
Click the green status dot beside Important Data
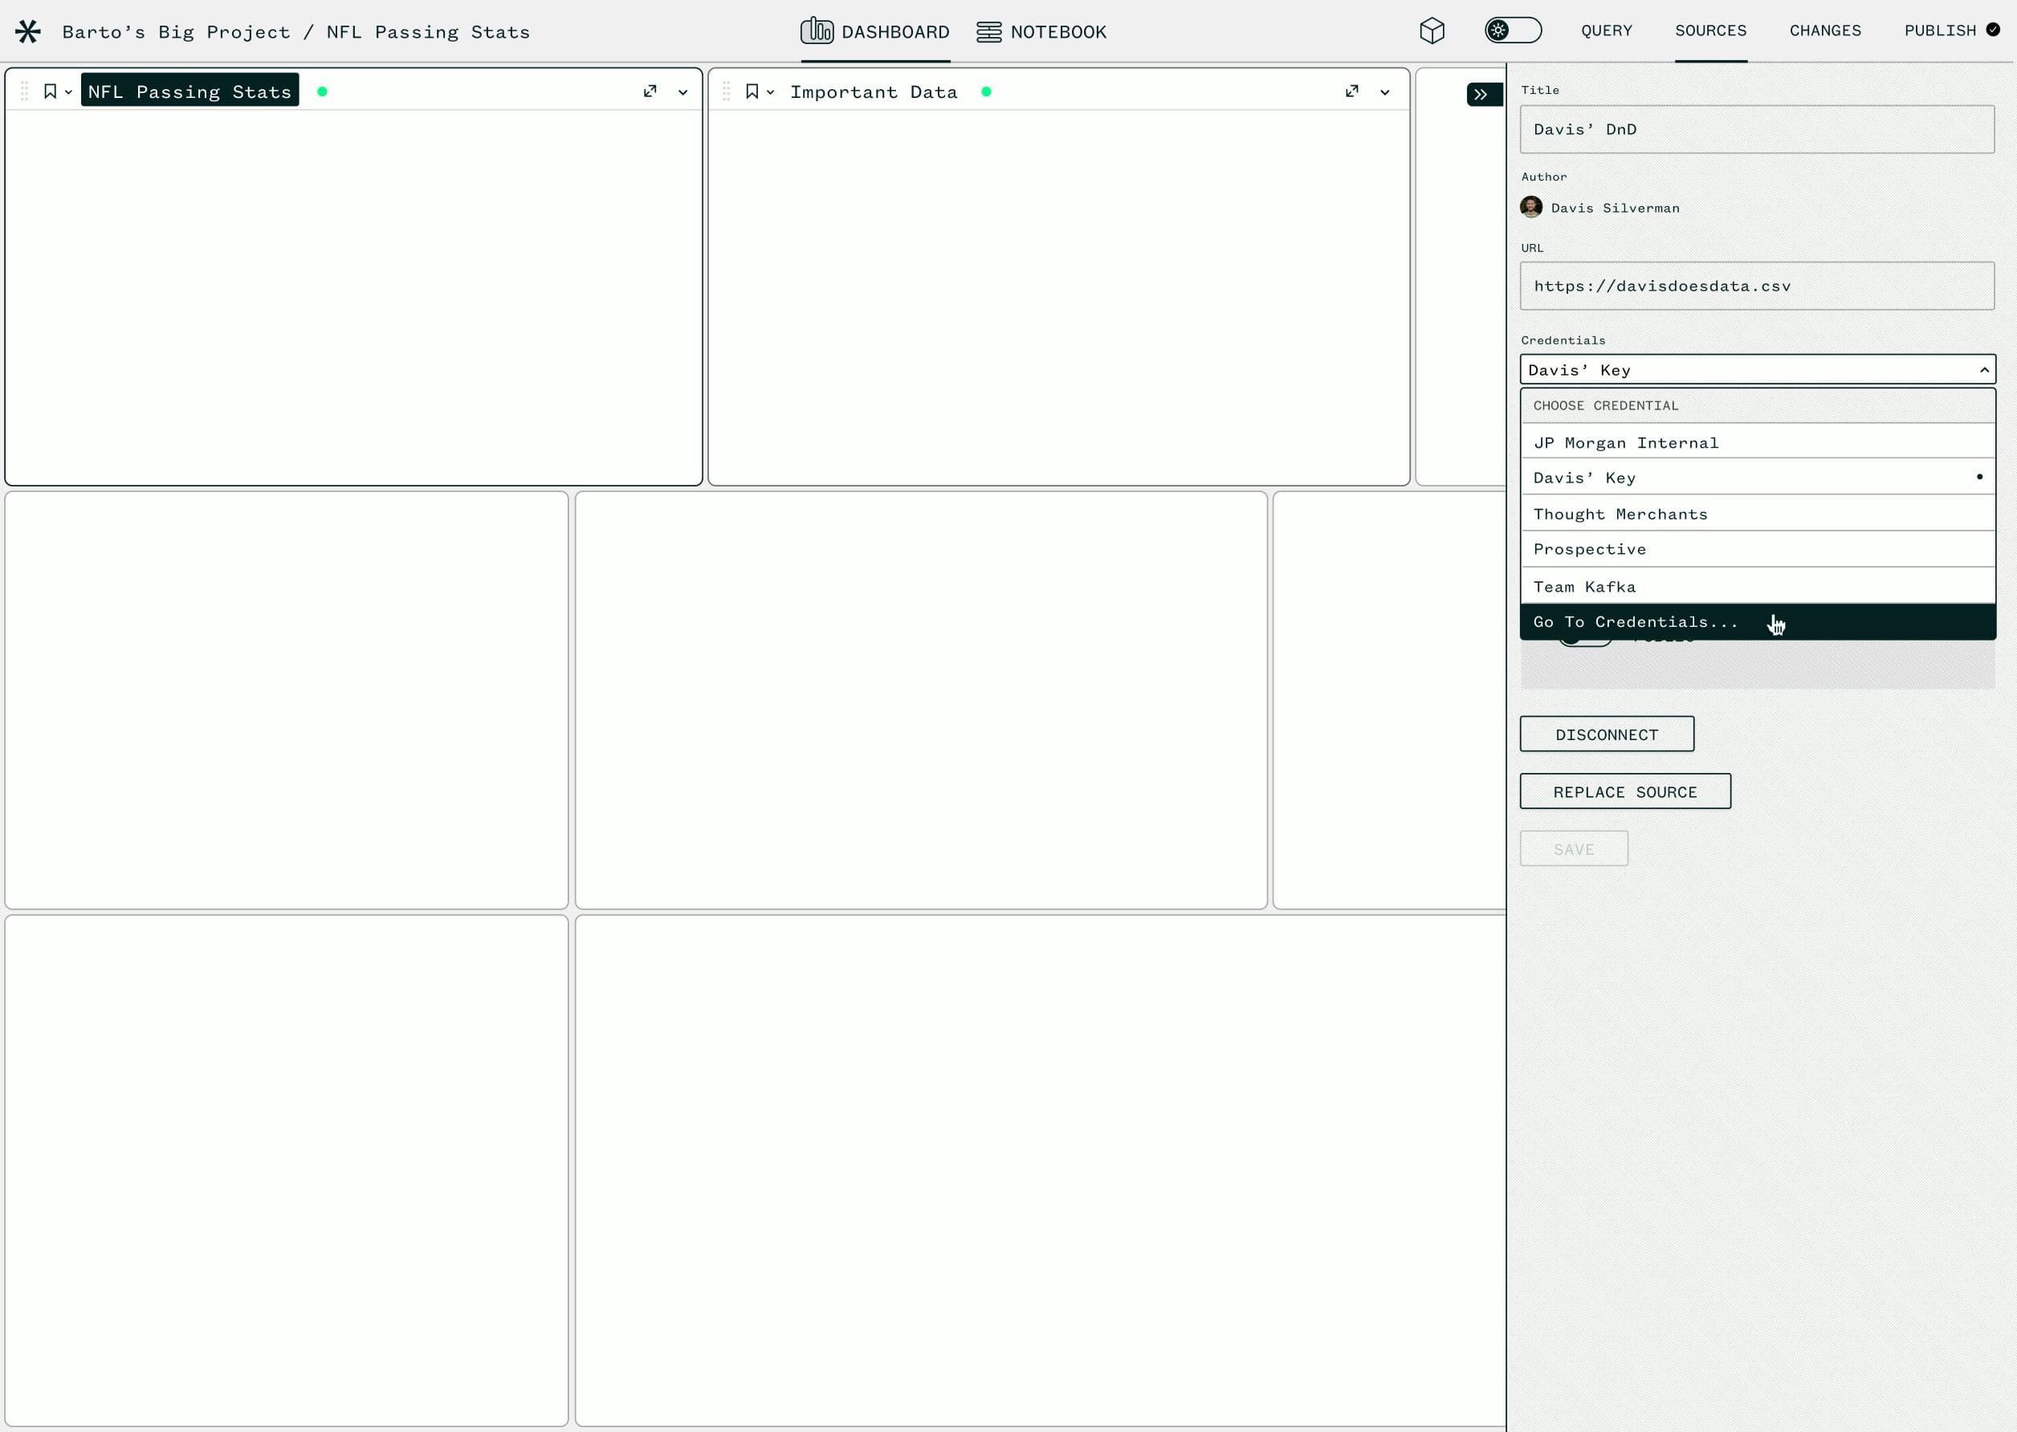[x=986, y=92]
